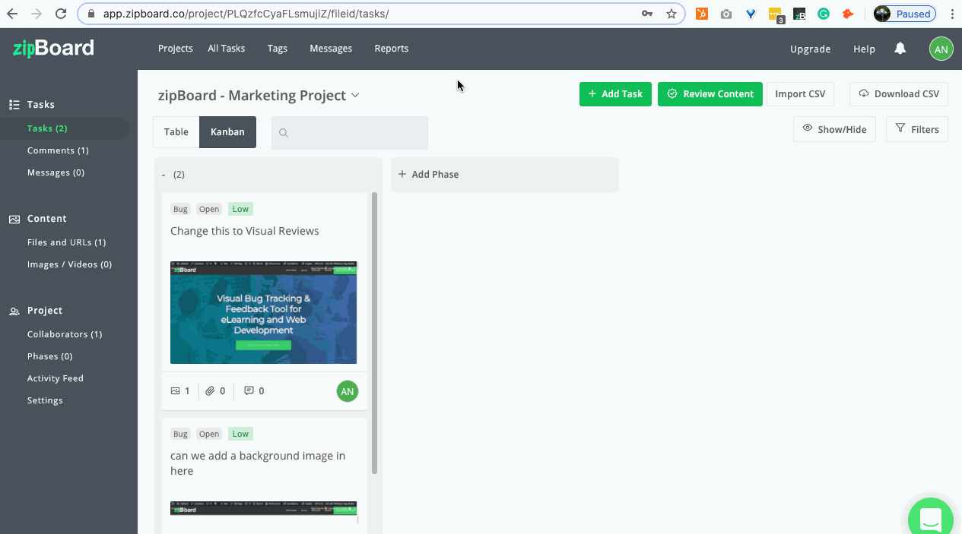This screenshot has width=962, height=534.
Task: Select Comments (1) in the sidebar
Action: [58, 150]
